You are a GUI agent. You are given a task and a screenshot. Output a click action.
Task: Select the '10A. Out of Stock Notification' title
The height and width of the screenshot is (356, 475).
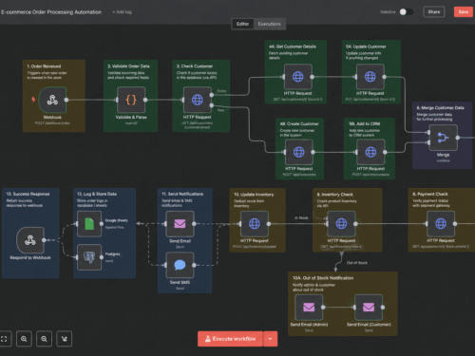point(323,278)
